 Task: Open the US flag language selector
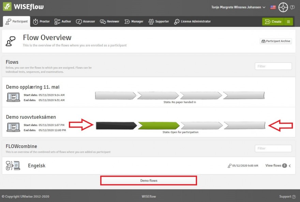click(273, 7)
